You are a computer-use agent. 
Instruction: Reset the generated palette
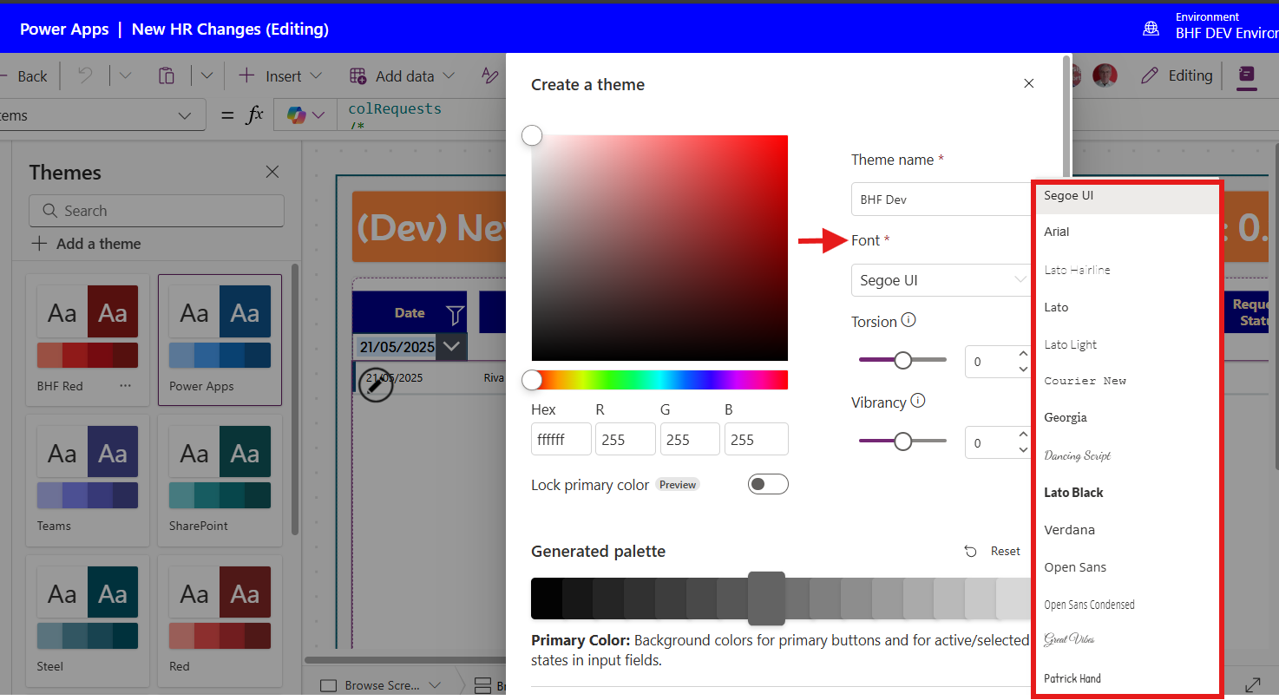(x=994, y=551)
